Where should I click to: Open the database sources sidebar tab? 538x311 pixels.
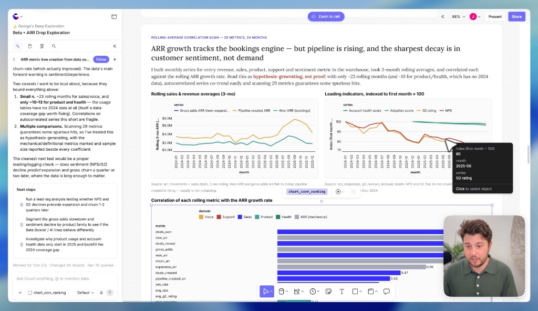[30, 46]
